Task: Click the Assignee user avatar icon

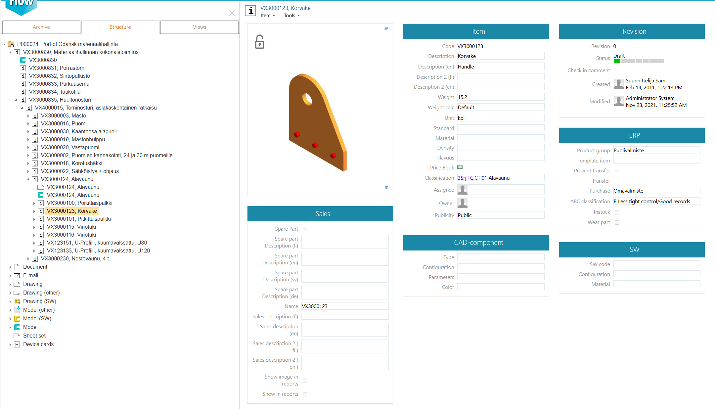Action: pos(462,190)
